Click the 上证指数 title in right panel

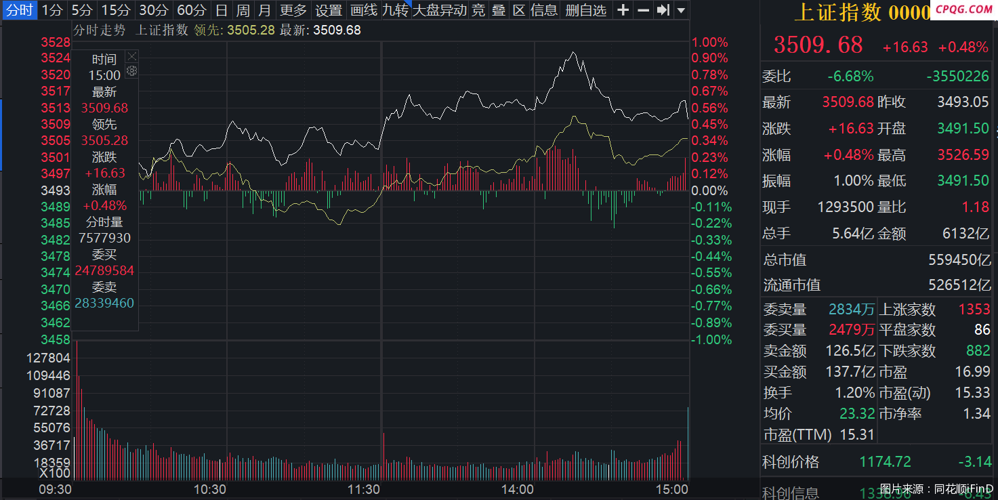point(837,12)
